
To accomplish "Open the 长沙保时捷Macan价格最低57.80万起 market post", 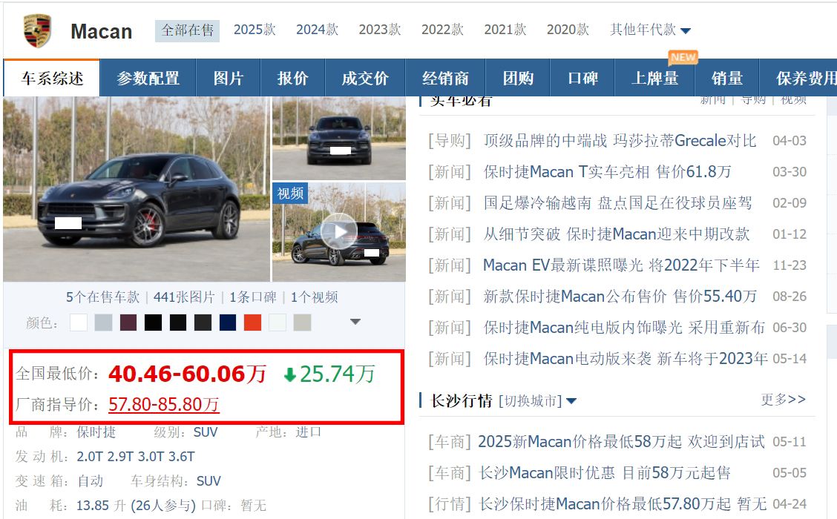I will pos(623,503).
